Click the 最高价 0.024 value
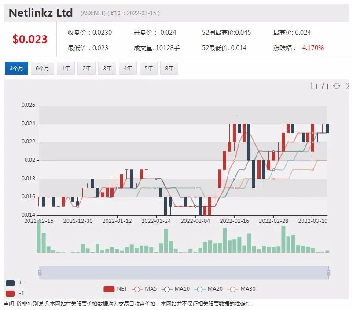 292,33
